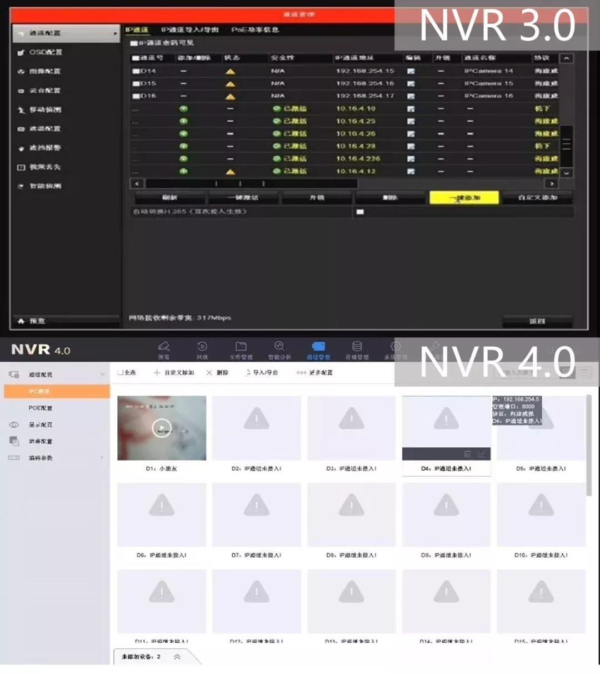Screen dimensions: 600x675
Task: Click the green add icon for 10.16.4.226
Action: pos(183,159)
